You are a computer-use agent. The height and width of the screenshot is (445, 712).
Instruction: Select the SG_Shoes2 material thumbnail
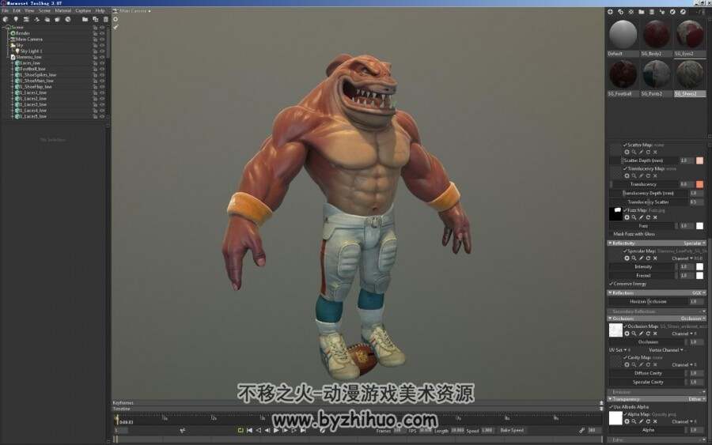pos(690,74)
